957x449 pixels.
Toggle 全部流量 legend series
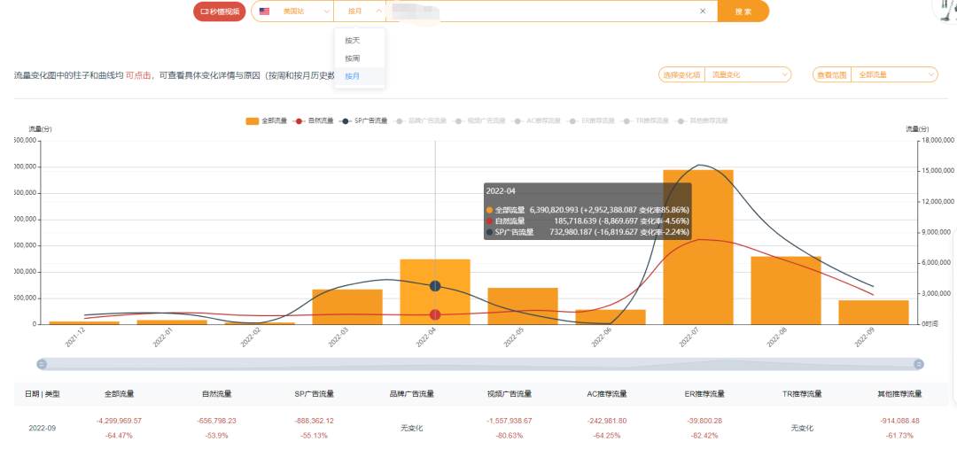click(267, 120)
